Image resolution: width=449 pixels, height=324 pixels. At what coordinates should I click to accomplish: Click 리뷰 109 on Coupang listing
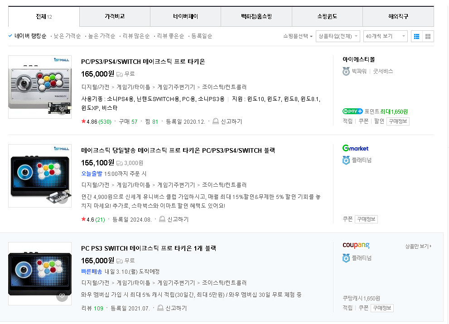click(92, 308)
